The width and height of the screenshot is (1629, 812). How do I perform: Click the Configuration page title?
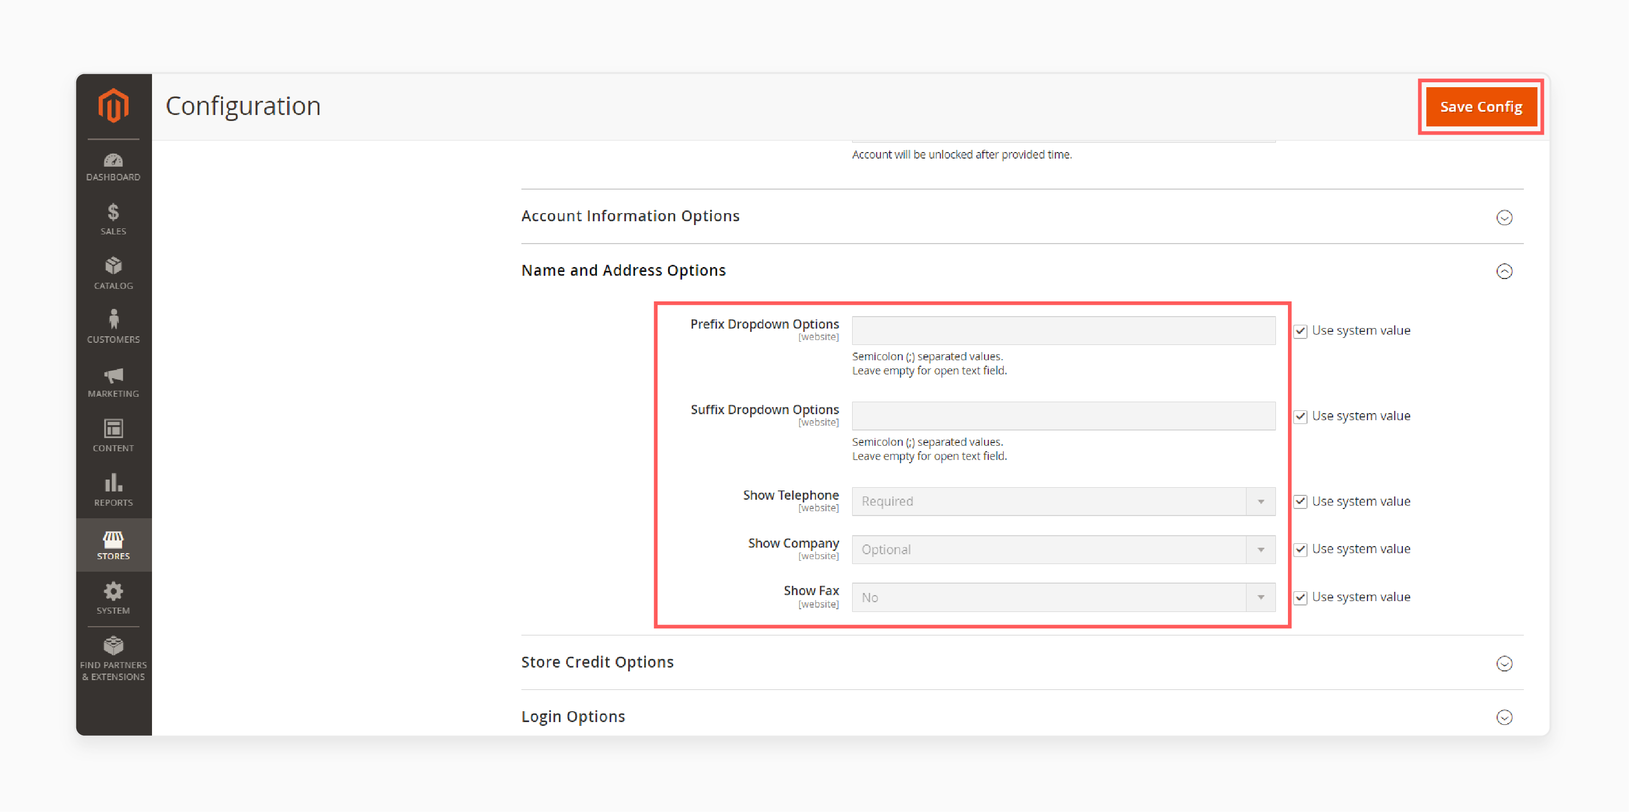pos(243,106)
